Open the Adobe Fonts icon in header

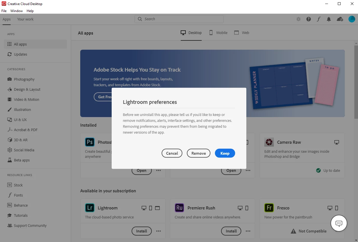pos(319,19)
